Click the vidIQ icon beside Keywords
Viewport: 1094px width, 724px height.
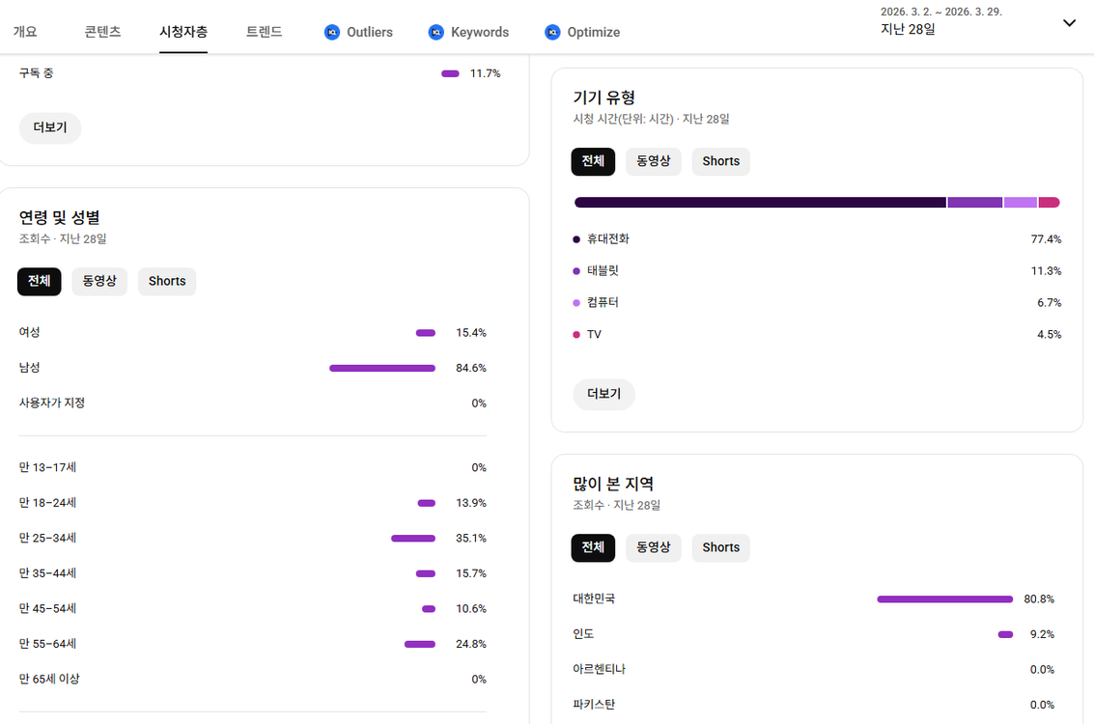(x=435, y=32)
